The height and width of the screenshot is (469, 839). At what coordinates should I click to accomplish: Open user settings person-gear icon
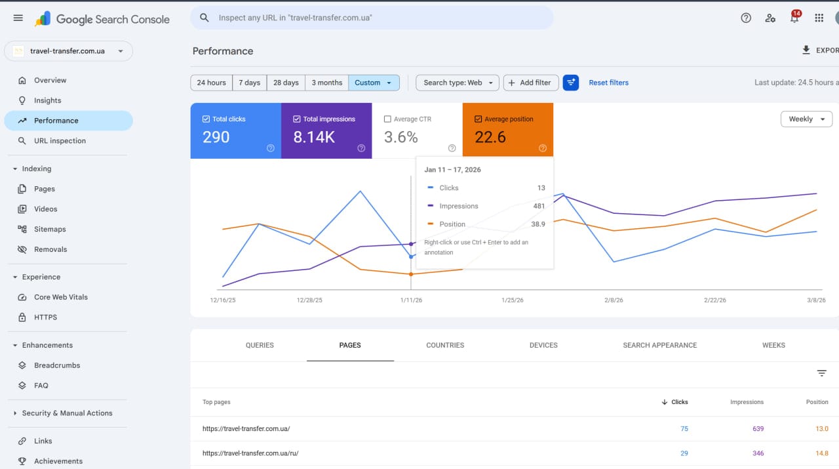pyautogui.click(x=770, y=18)
